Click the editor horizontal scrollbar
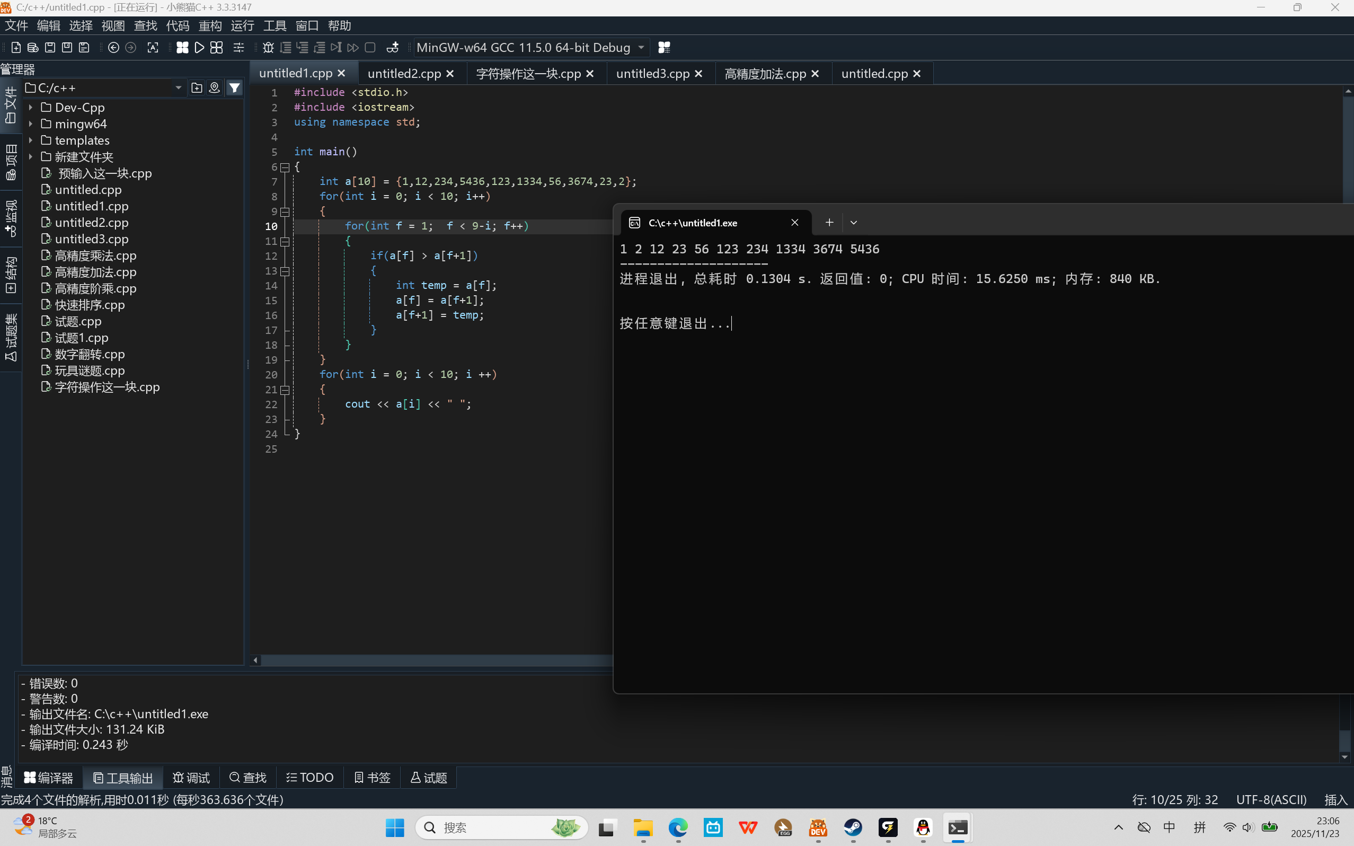This screenshot has height=846, width=1354. tap(436, 660)
